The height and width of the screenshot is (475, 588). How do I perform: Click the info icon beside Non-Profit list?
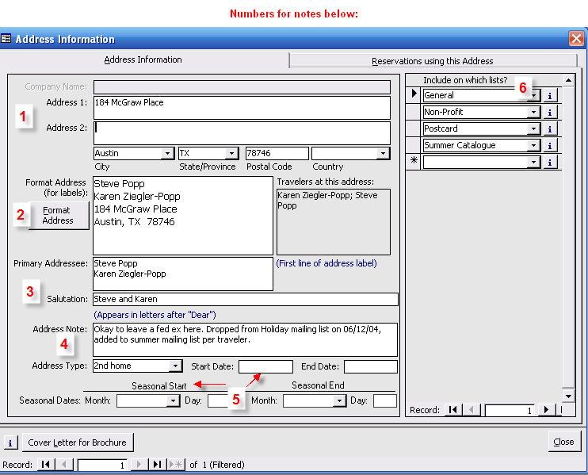551,112
